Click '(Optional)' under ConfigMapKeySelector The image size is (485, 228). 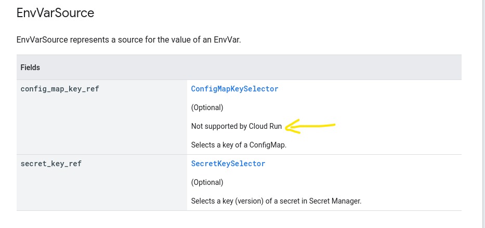(x=207, y=108)
